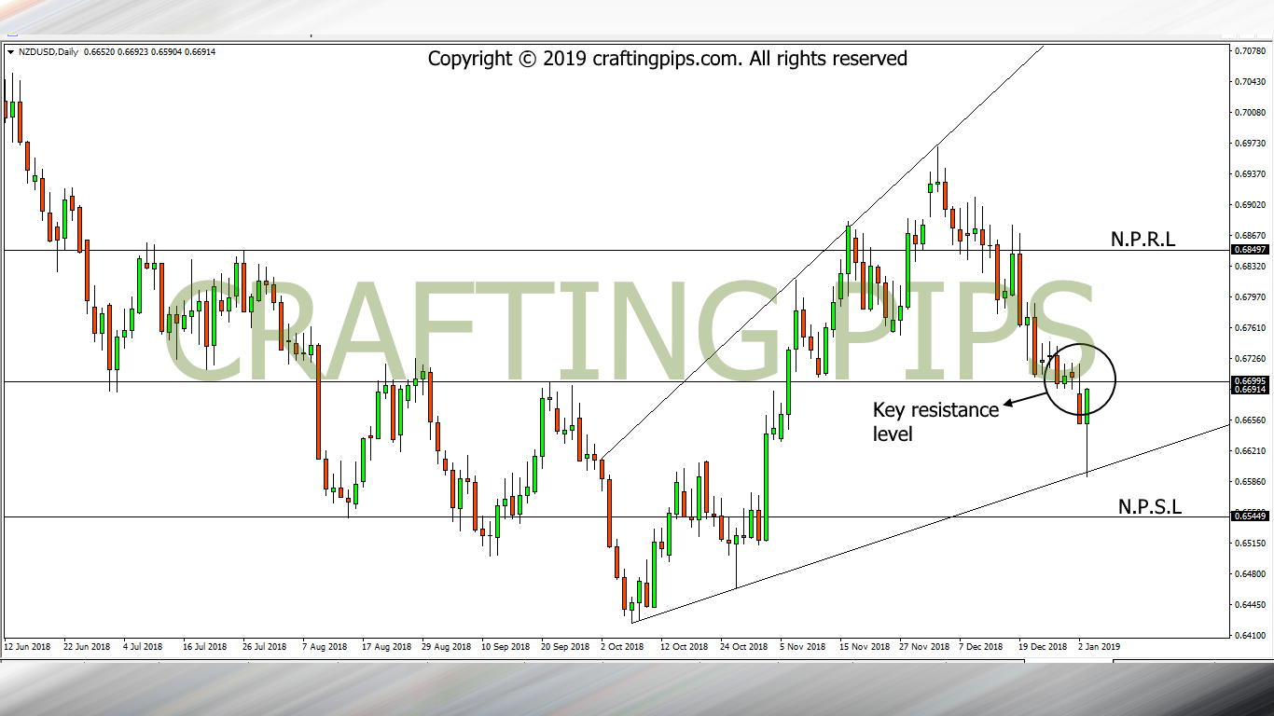Click the 0.64450 price scale label

[x=1249, y=605]
